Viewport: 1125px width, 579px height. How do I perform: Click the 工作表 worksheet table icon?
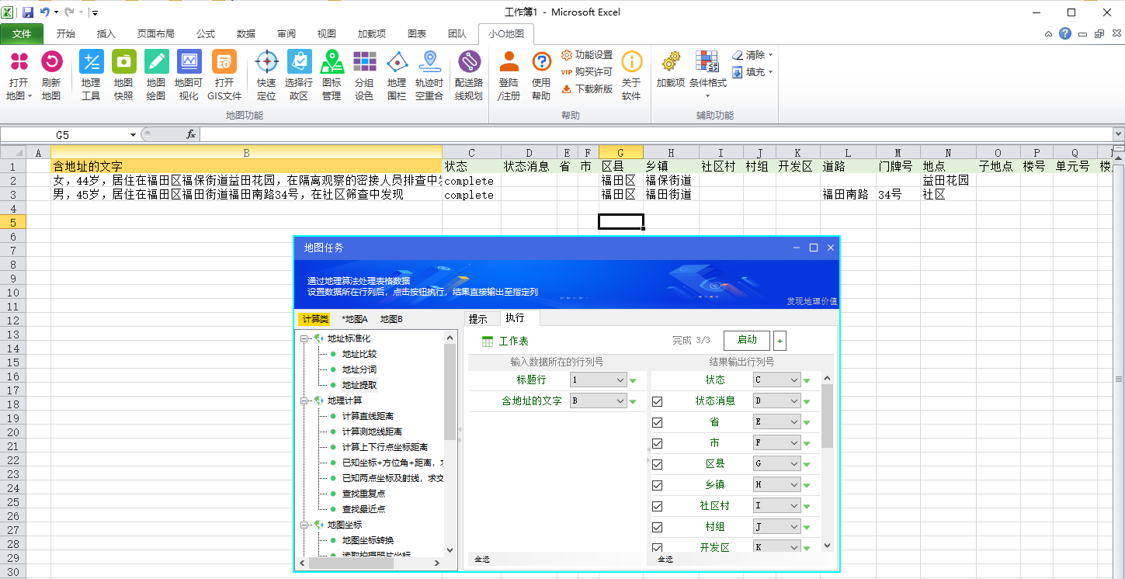[488, 342]
